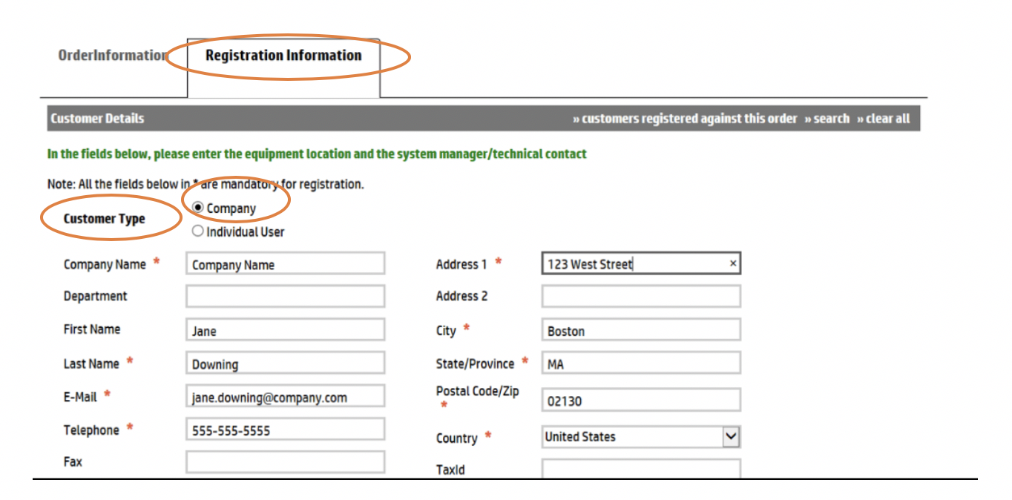Click the Address 1 text field
The width and height of the screenshot is (1012, 500).
pos(641,263)
